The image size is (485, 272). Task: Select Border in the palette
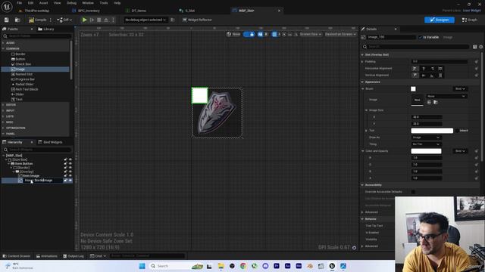click(x=20, y=54)
